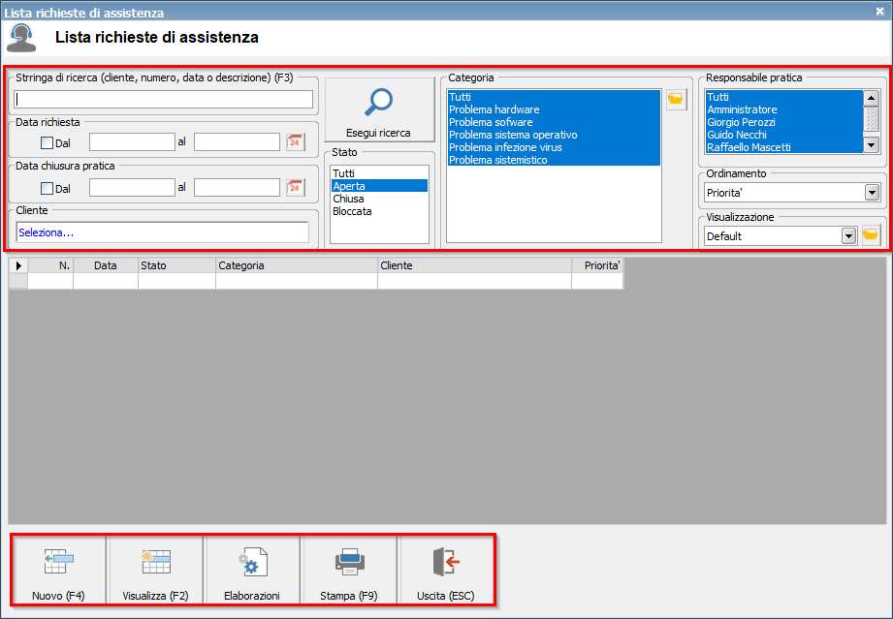This screenshot has height=619, width=893.
Task: Select Chiusa in the Stato list
Action: pos(349,199)
